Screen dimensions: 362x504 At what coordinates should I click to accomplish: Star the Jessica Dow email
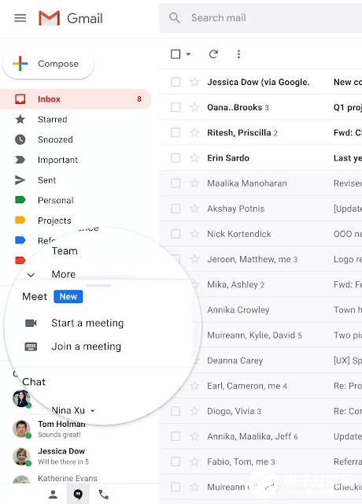click(194, 82)
